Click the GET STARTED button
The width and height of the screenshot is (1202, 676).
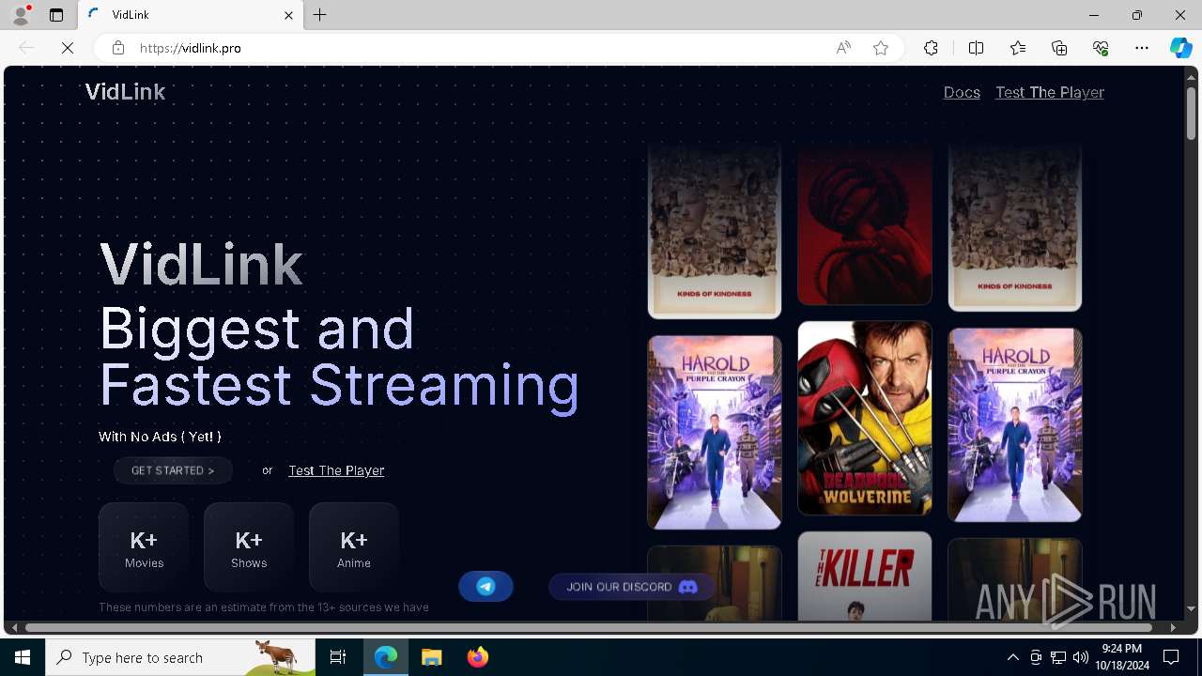pos(173,470)
